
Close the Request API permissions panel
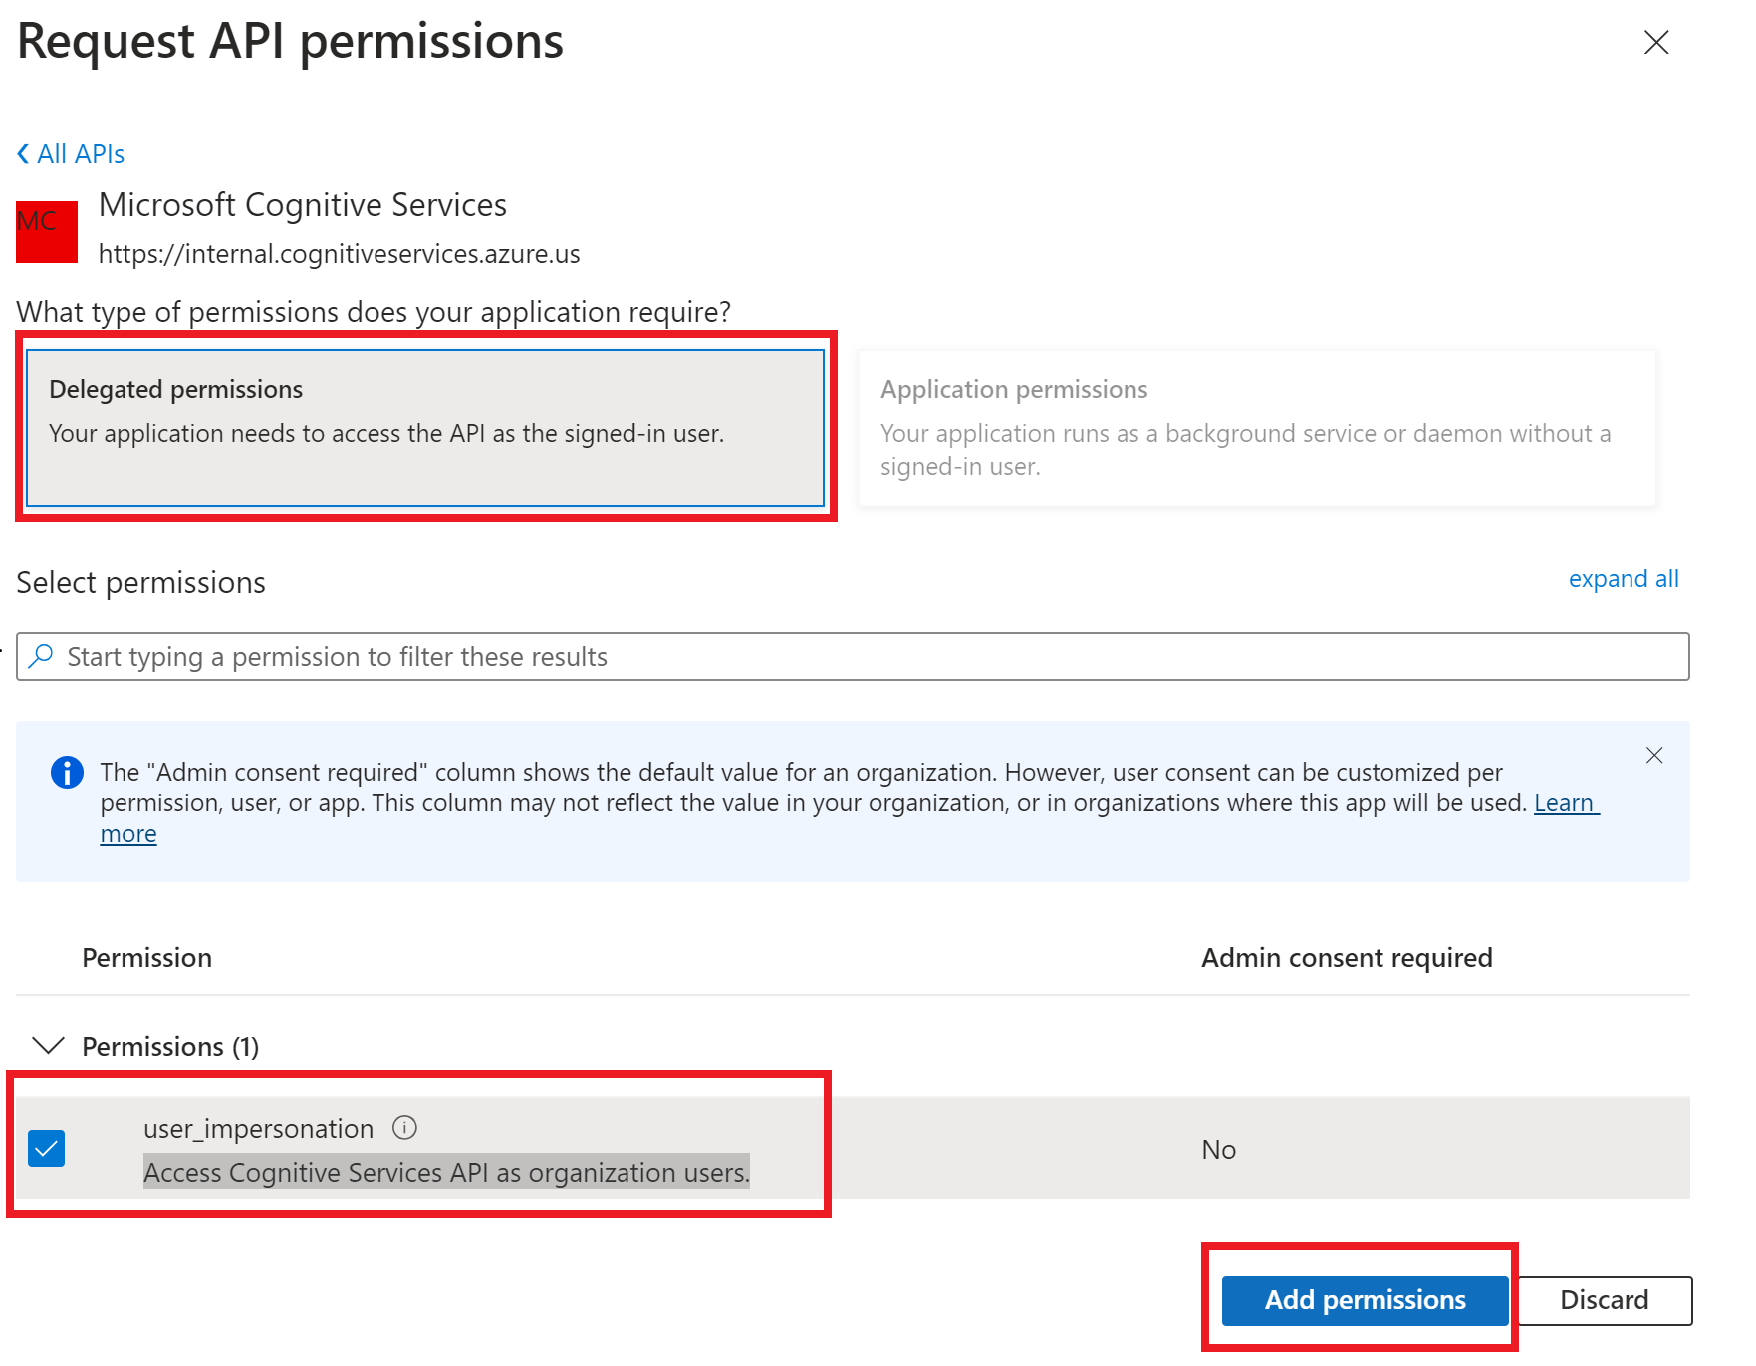(1655, 42)
